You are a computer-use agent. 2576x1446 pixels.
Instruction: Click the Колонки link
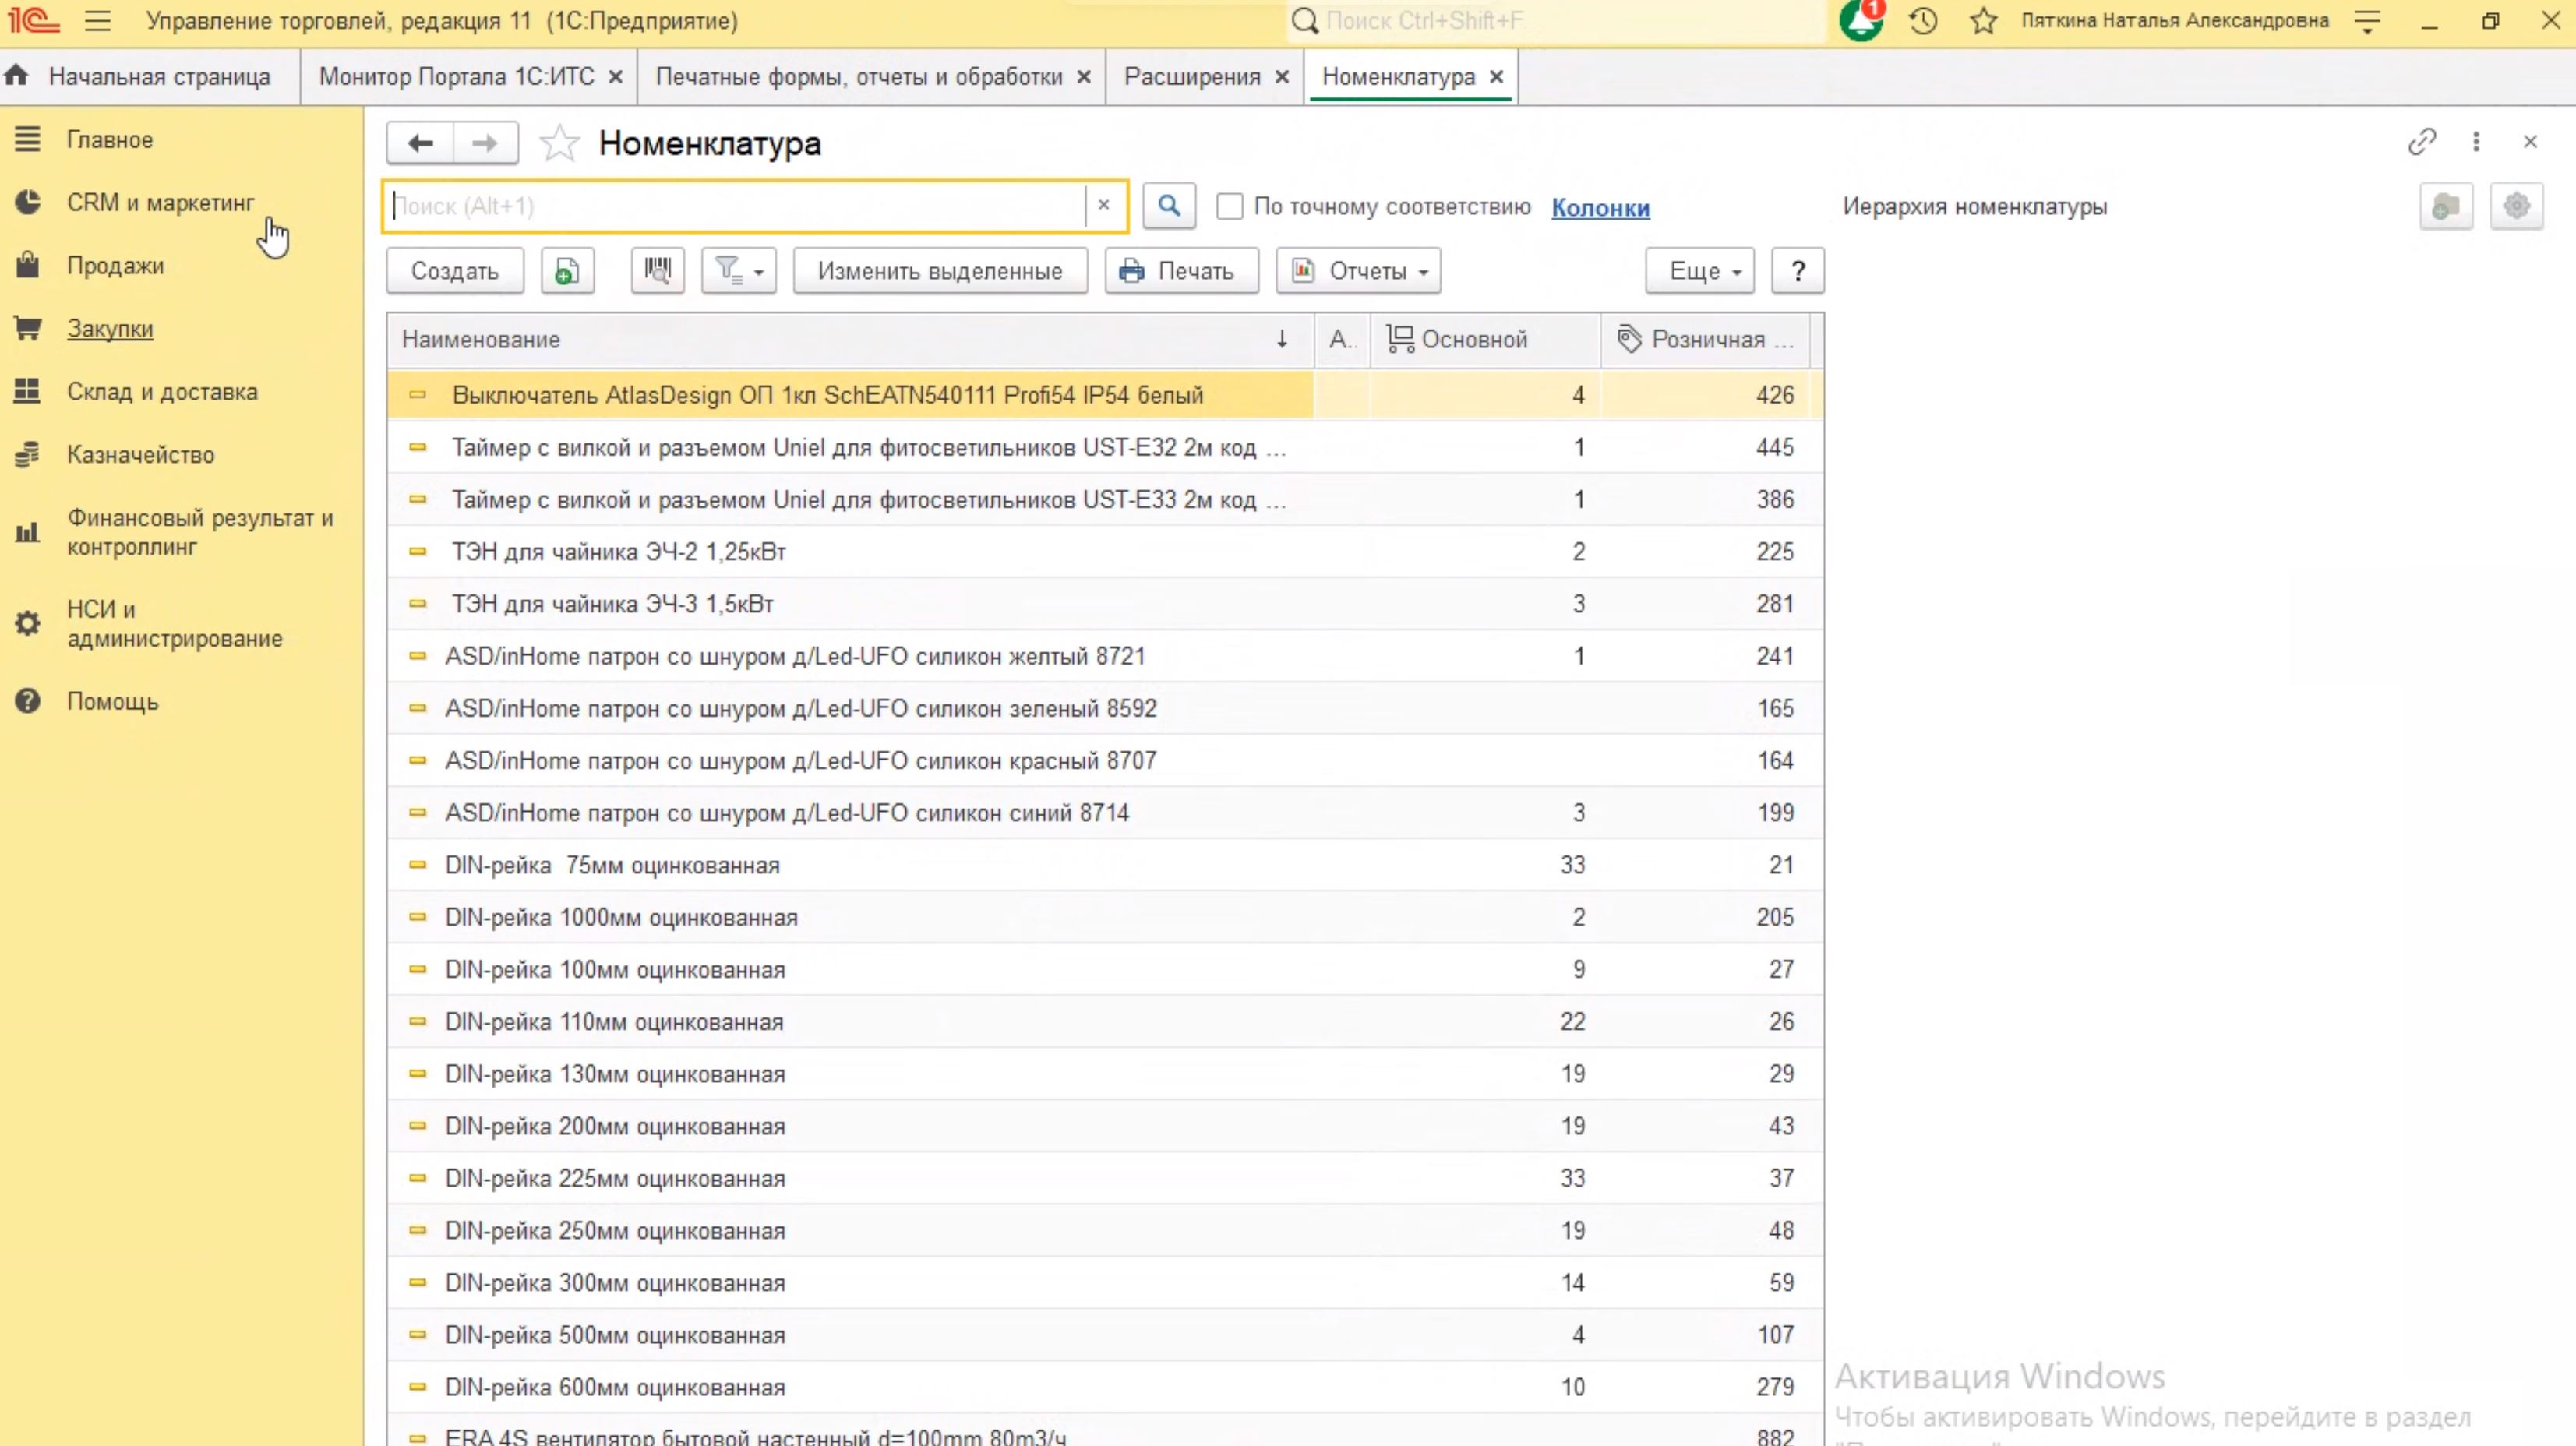(1600, 208)
